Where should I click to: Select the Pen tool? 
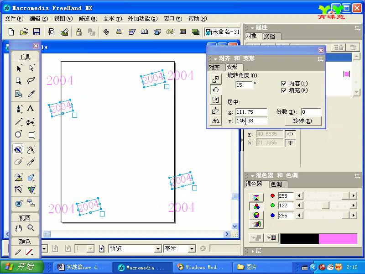point(19,109)
